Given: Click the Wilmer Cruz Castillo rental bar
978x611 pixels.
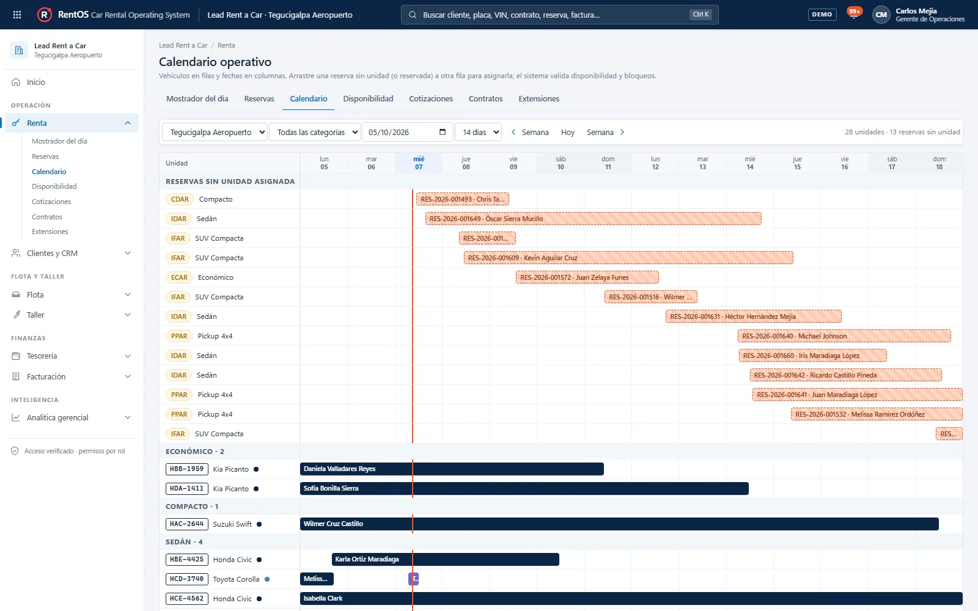Looking at the screenshot, I should (x=619, y=524).
